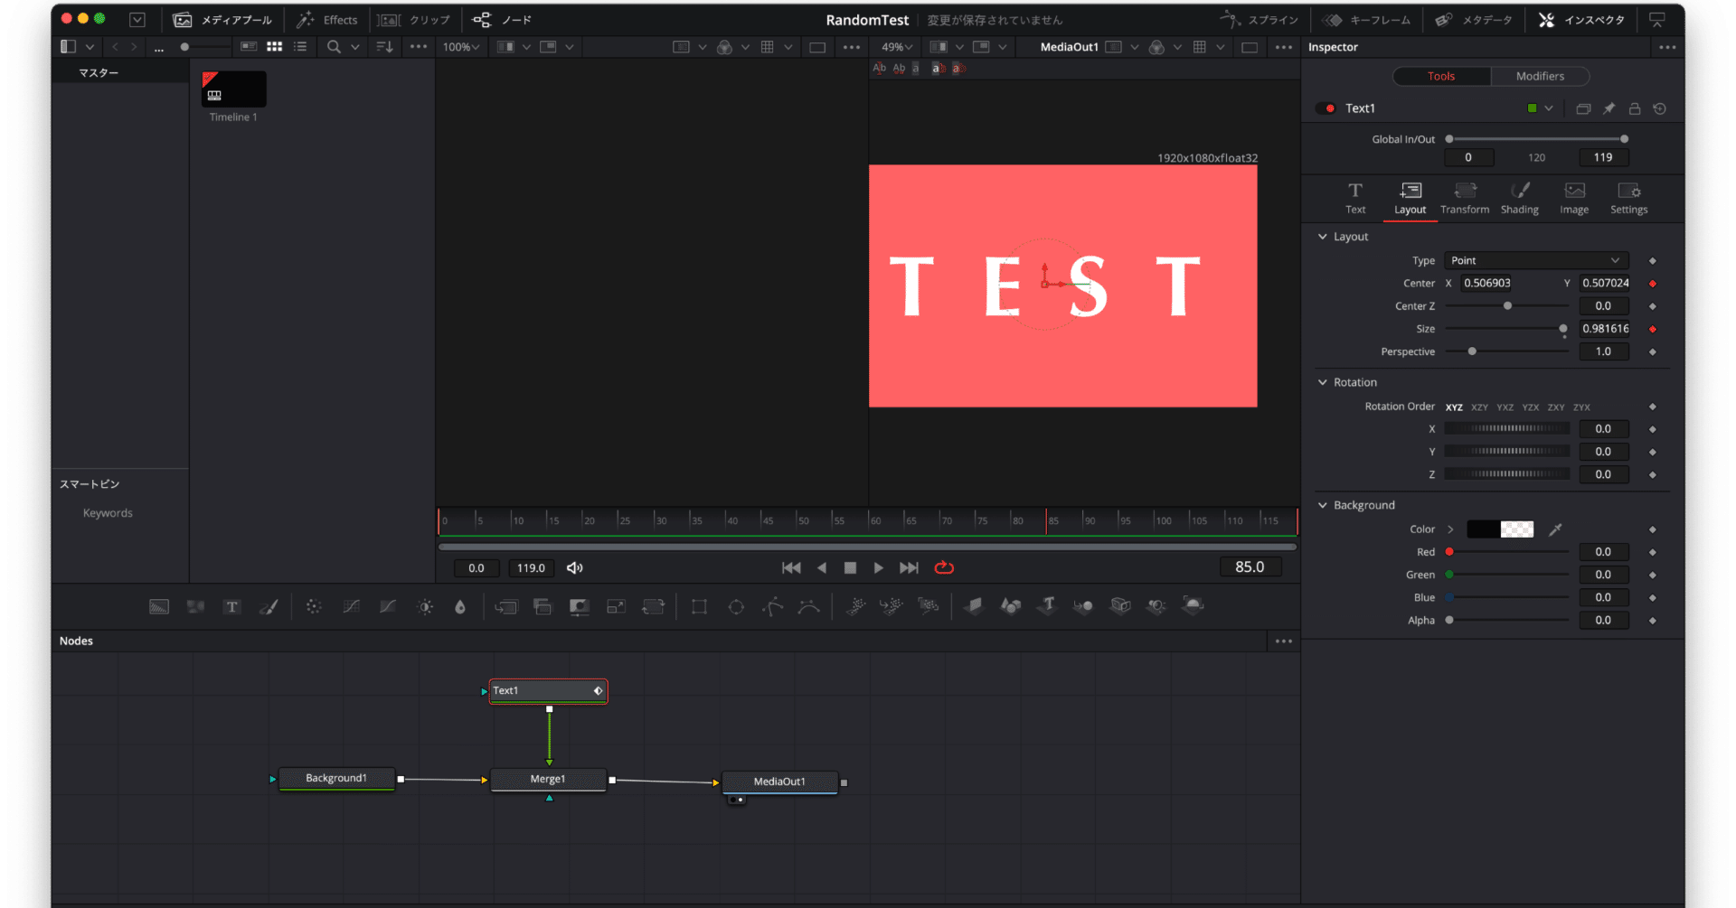This screenshot has height=908, width=1736.
Task: Collapse the Rotation section in the Inspector
Action: (x=1323, y=381)
